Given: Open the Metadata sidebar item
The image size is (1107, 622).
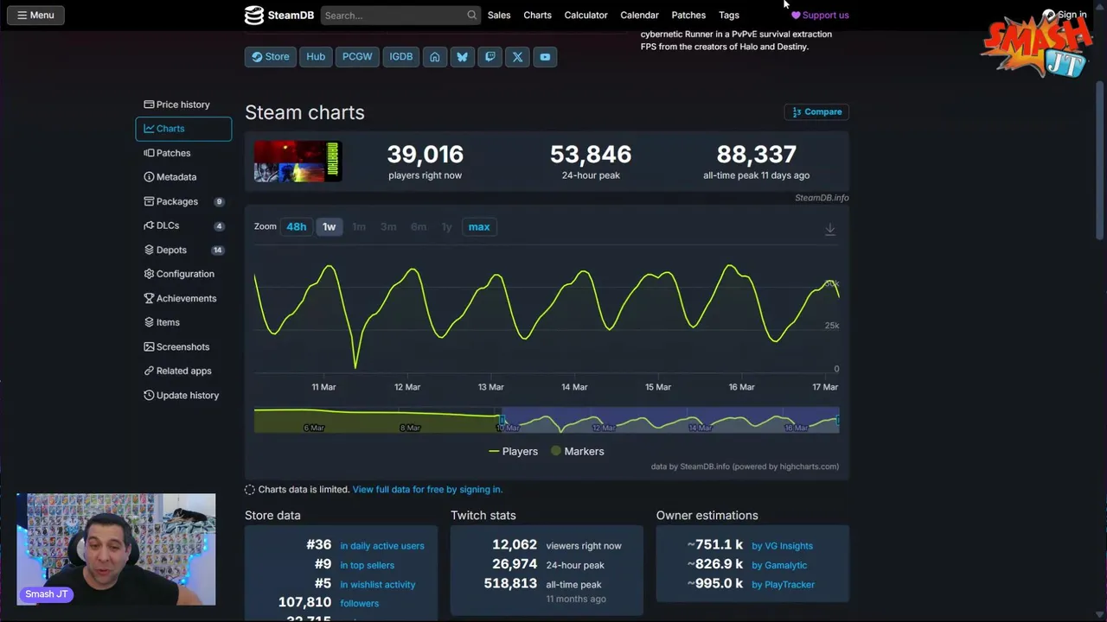Looking at the screenshot, I should click(183, 176).
